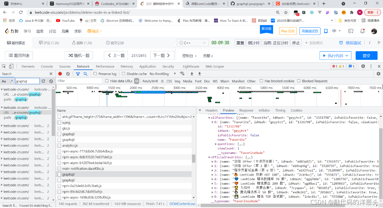Viewport: 383px width, 208px height.
Task: Open Network panel settings gear
Action: [379, 74]
